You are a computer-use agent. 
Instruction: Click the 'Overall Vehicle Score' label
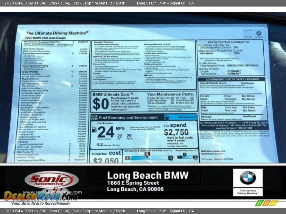[x=213, y=83]
